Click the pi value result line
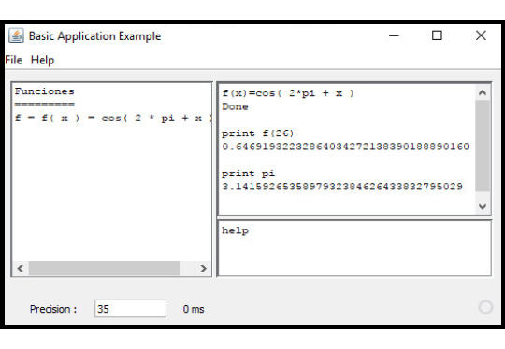This screenshot has height=349, width=505. [x=342, y=187]
